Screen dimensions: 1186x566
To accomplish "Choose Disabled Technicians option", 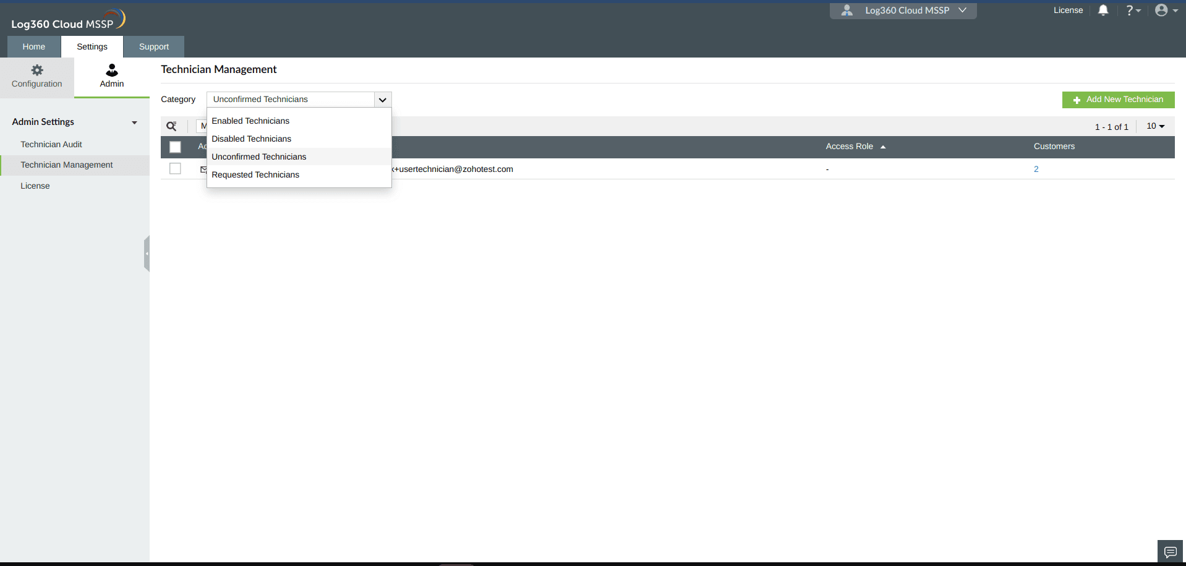I will tap(299, 139).
